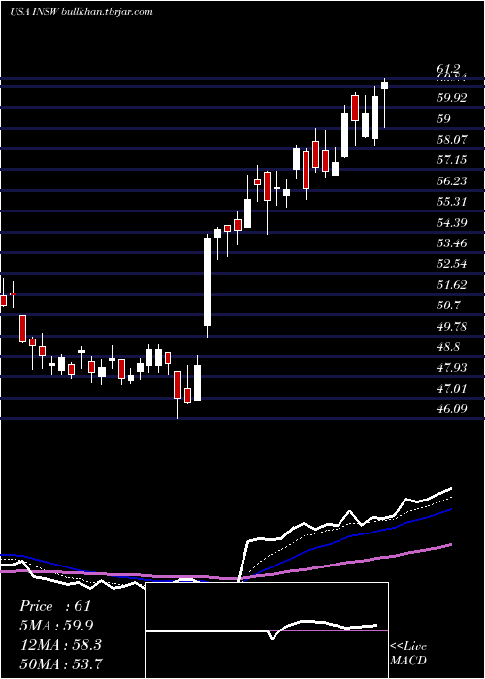The height and width of the screenshot is (679, 485).
Task: Click the 61.2 top price label
Action: coord(448,69)
